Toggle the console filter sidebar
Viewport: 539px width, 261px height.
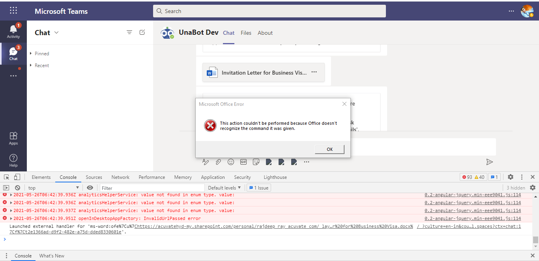[6, 188]
